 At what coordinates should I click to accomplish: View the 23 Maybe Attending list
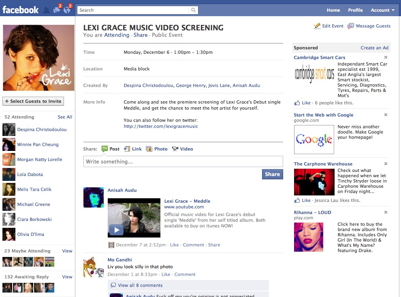click(x=67, y=251)
